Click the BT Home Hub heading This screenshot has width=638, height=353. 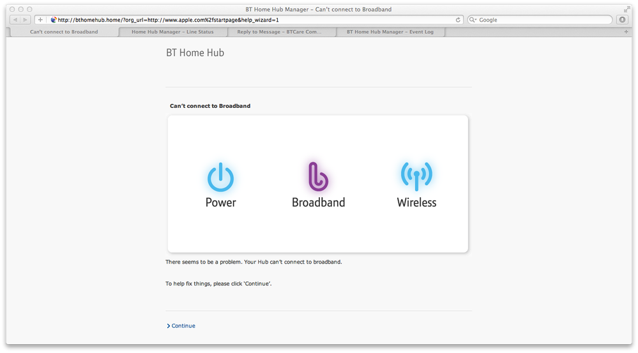pos(195,53)
